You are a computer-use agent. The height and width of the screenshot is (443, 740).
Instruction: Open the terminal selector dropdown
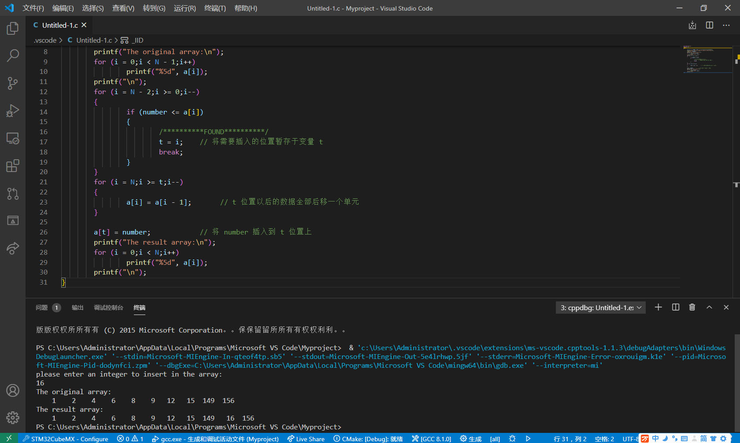coord(601,308)
